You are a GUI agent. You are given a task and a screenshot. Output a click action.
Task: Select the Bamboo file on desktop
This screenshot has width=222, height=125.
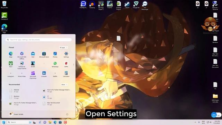(215, 39)
